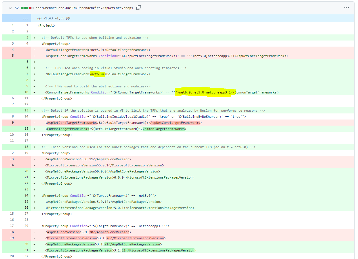Click the 'TFM used when coding in Visual Studio' comment

click(x=116, y=68)
